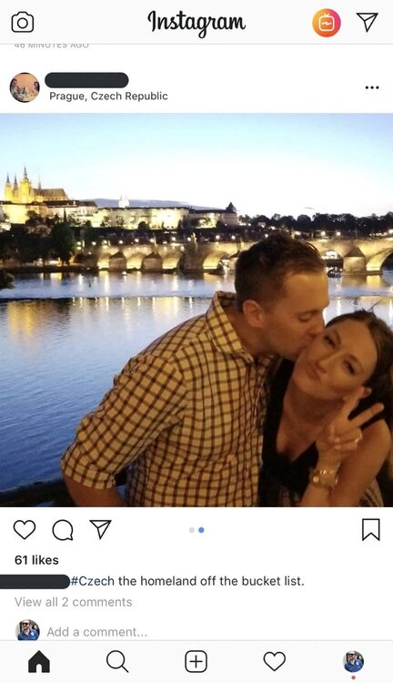View all 2 comments

point(73,602)
